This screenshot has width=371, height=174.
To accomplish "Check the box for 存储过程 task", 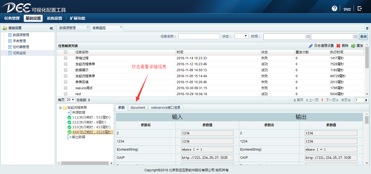I will [x=66, y=58].
